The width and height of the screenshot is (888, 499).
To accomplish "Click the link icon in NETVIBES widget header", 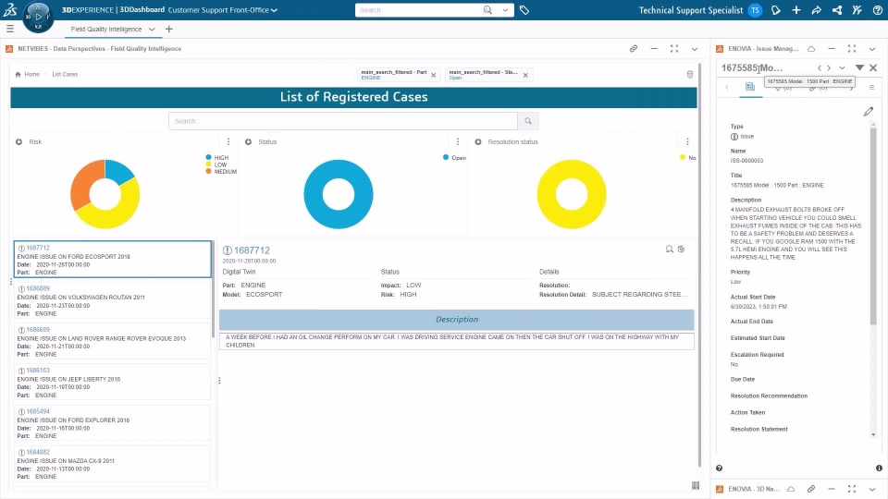I will (634, 49).
